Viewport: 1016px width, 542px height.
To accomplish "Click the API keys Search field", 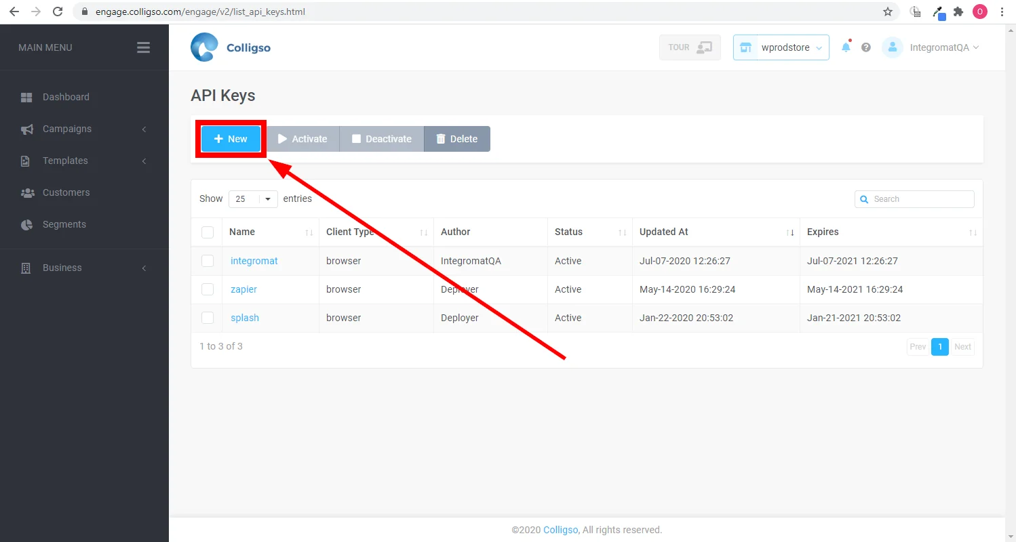I will 914,199.
